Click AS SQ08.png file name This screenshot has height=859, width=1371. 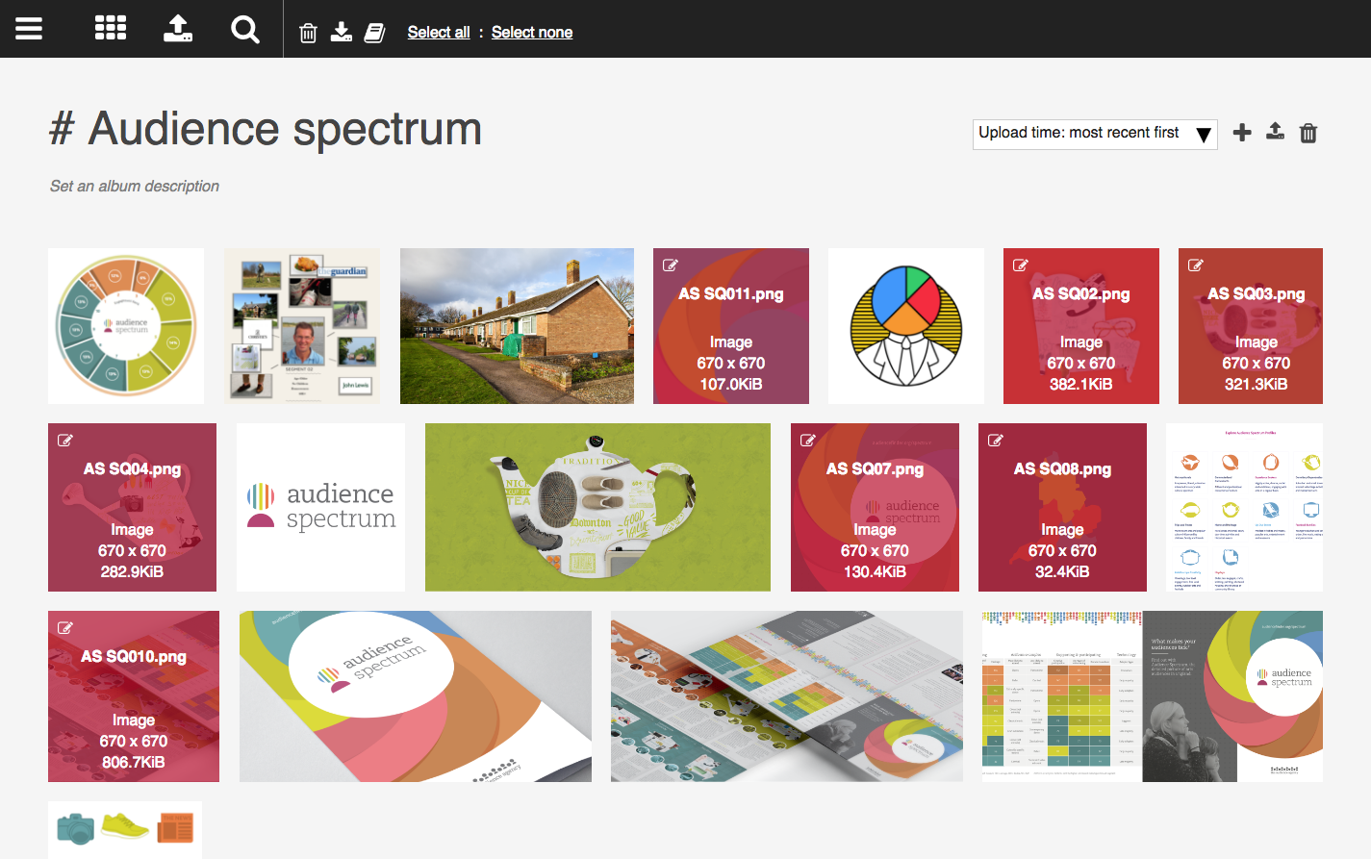(1062, 469)
